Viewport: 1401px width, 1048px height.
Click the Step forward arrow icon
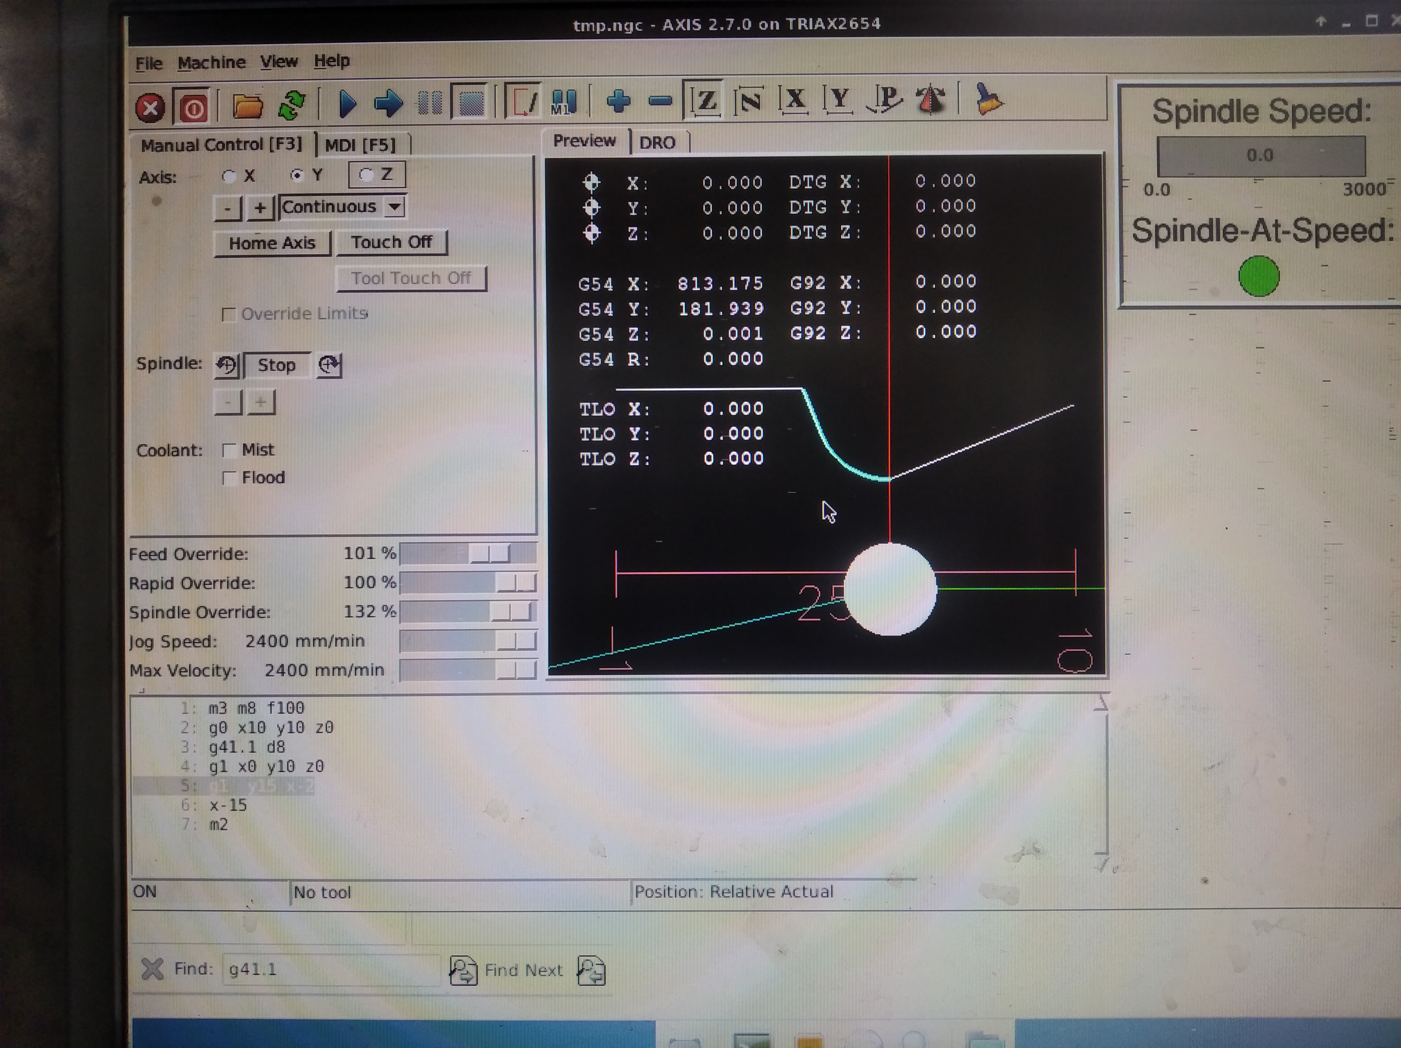pos(388,103)
